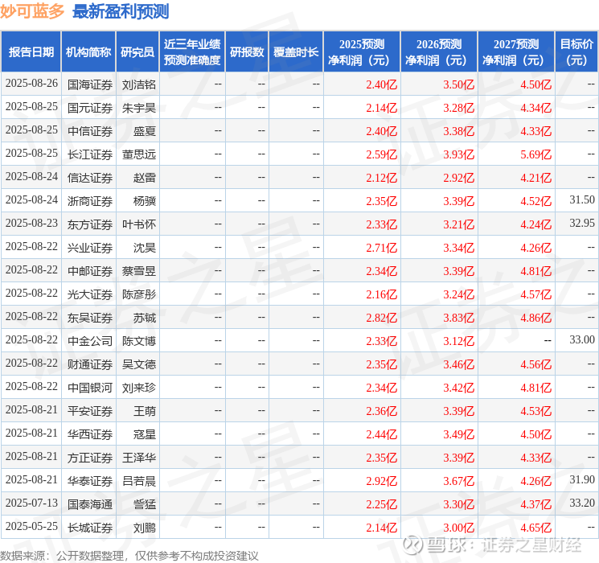The image size is (599, 563).
Task: Click analyst name 沈昊
Action: pos(145,248)
